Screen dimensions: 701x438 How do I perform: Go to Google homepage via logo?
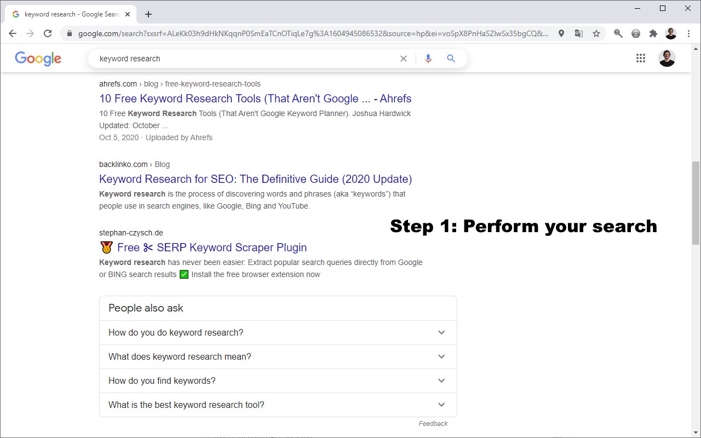point(38,59)
